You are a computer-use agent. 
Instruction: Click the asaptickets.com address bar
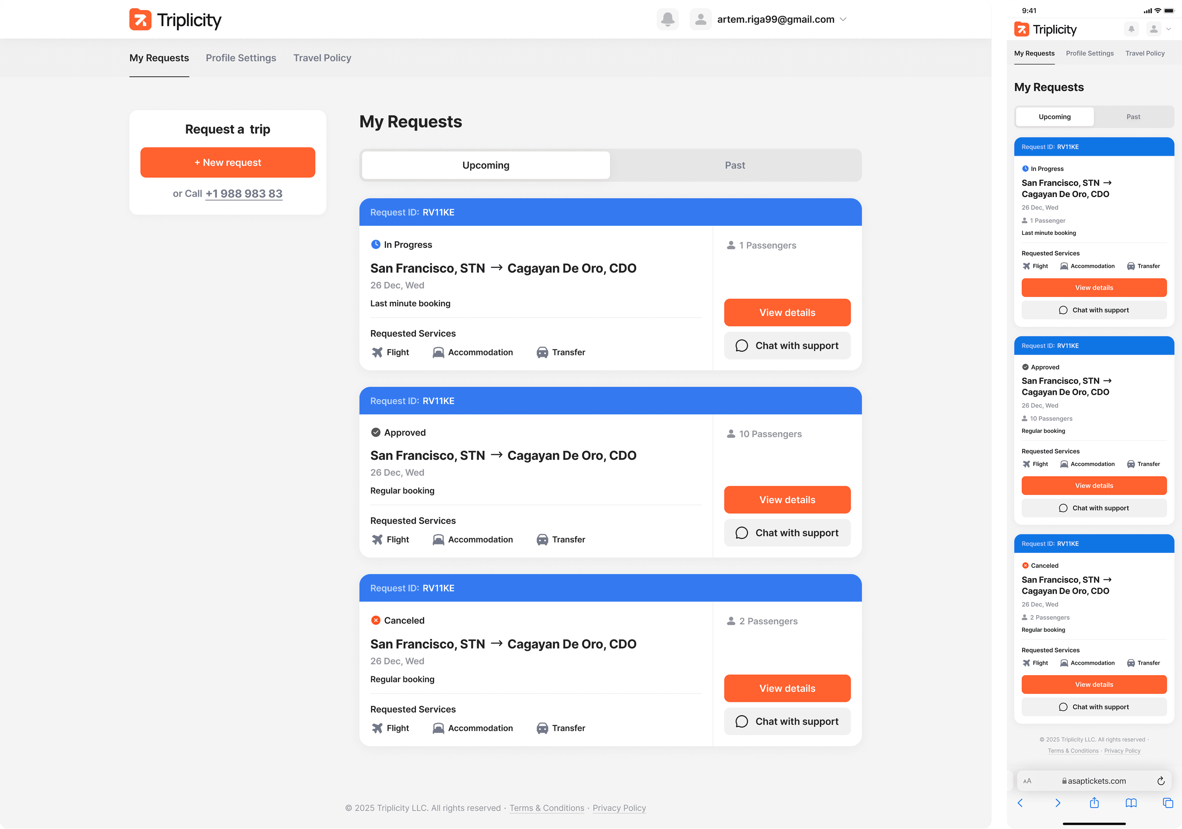[x=1093, y=780]
